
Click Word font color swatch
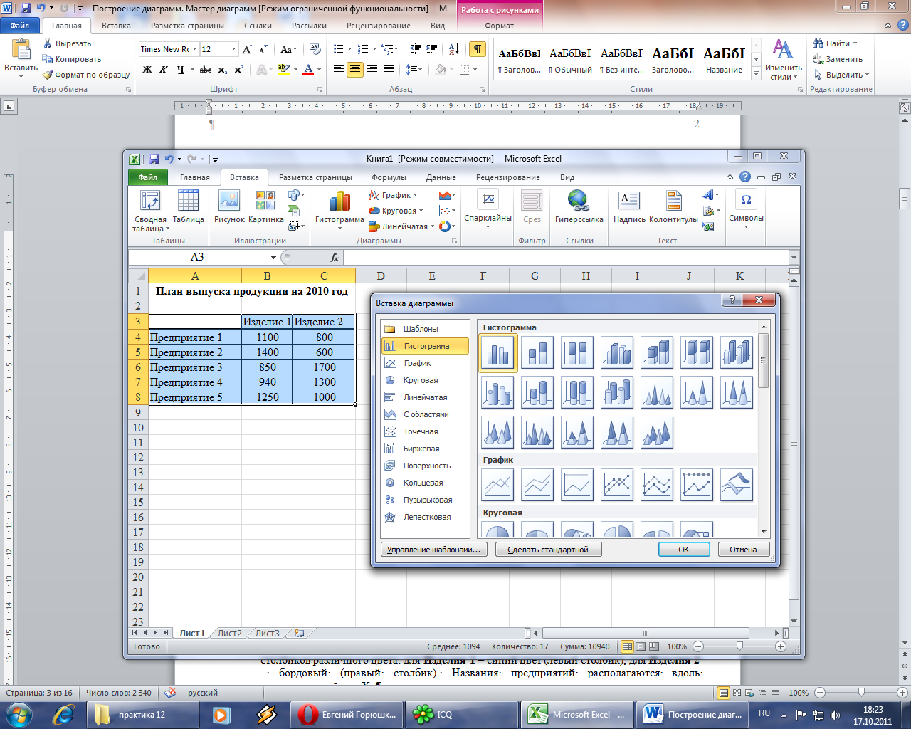[x=308, y=70]
